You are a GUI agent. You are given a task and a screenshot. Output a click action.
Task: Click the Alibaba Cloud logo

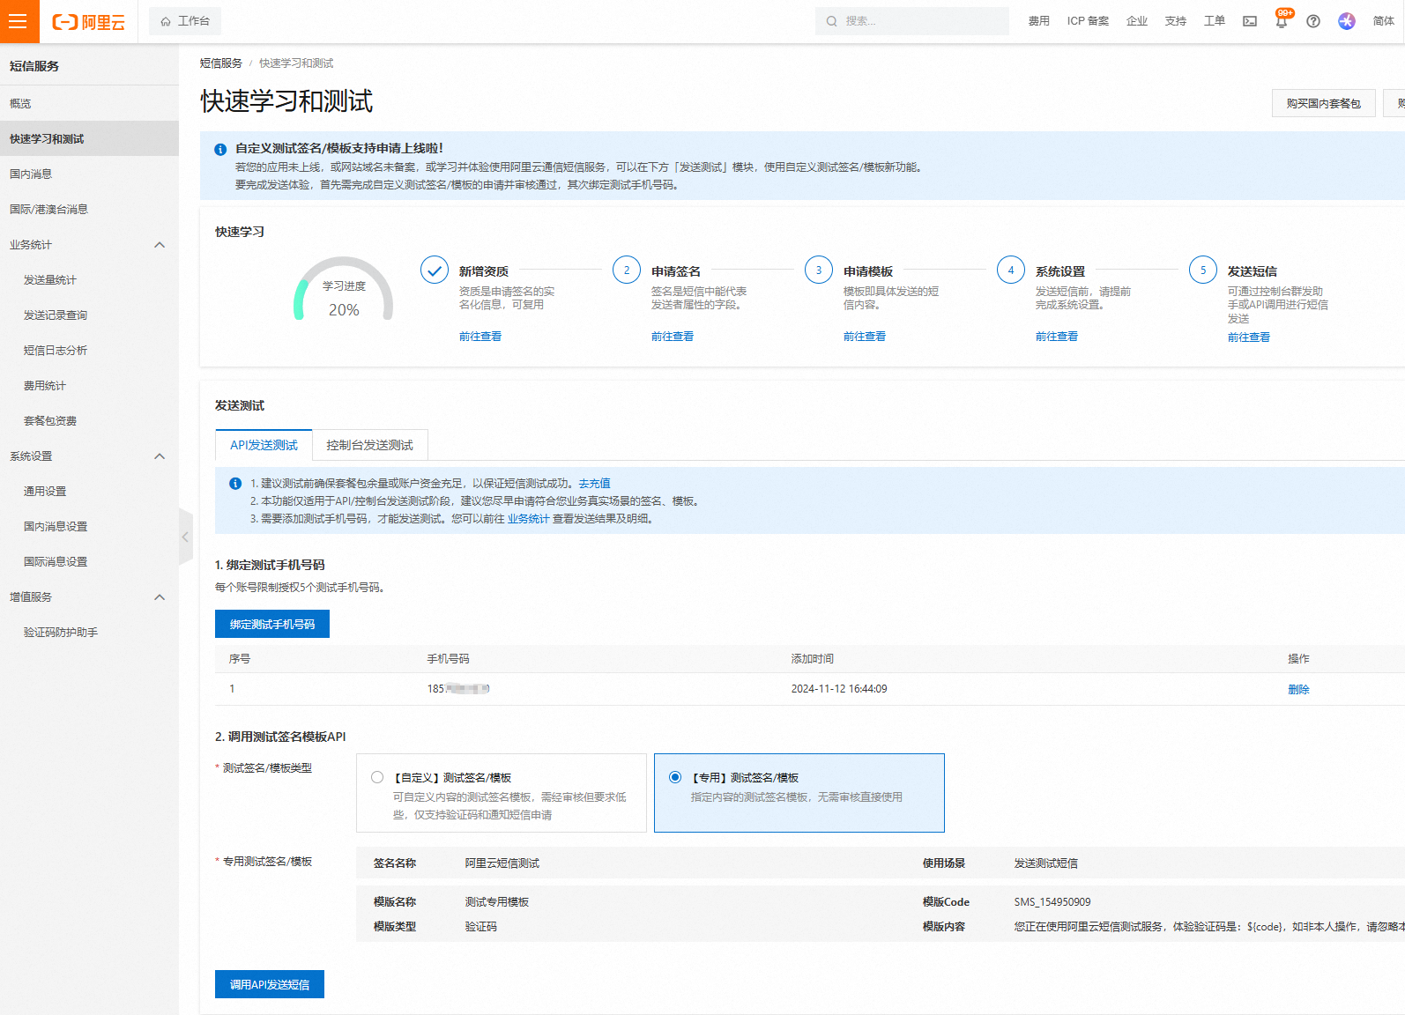pos(88,22)
